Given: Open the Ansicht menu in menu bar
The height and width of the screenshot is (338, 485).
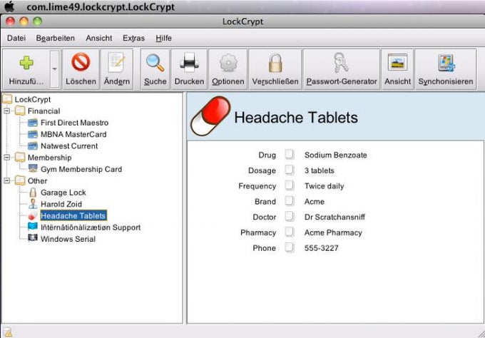Looking at the screenshot, I should point(99,38).
